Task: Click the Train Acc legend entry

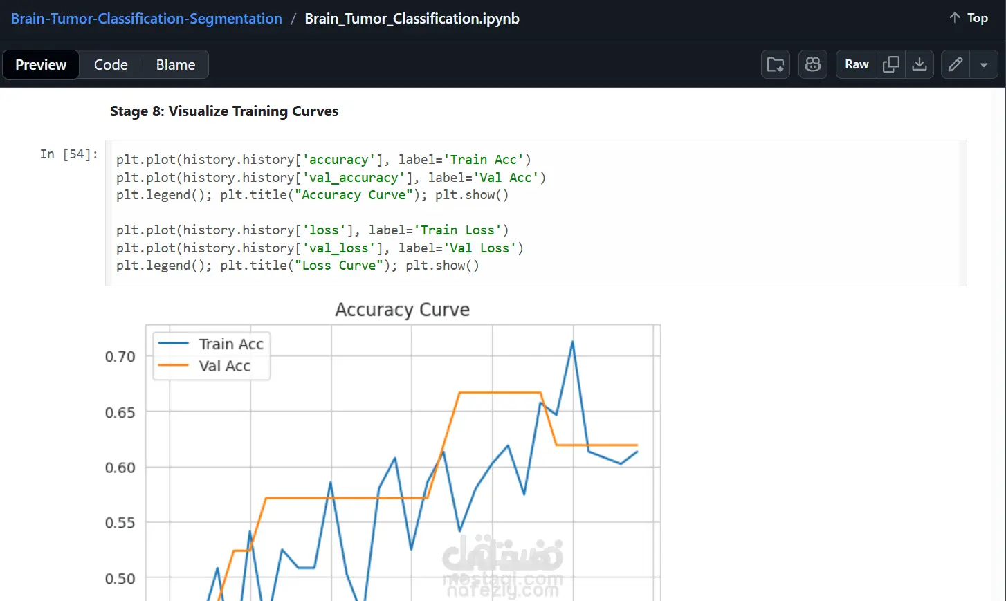Action: 211,344
